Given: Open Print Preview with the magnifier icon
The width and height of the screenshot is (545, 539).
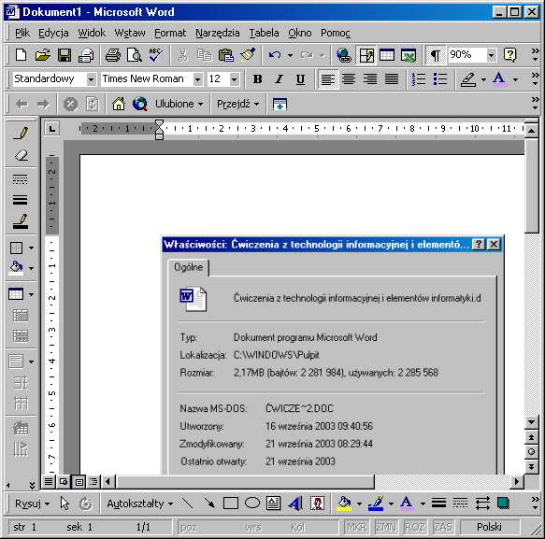Looking at the screenshot, I should pyautogui.click(x=135, y=55).
